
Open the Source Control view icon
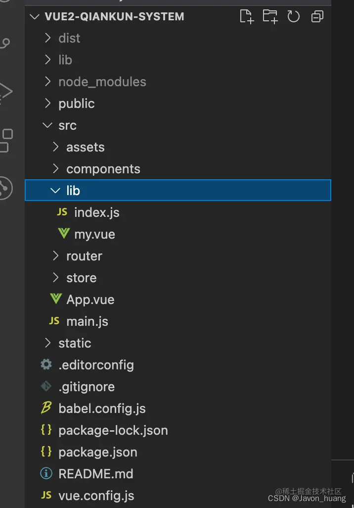[x=5, y=44]
